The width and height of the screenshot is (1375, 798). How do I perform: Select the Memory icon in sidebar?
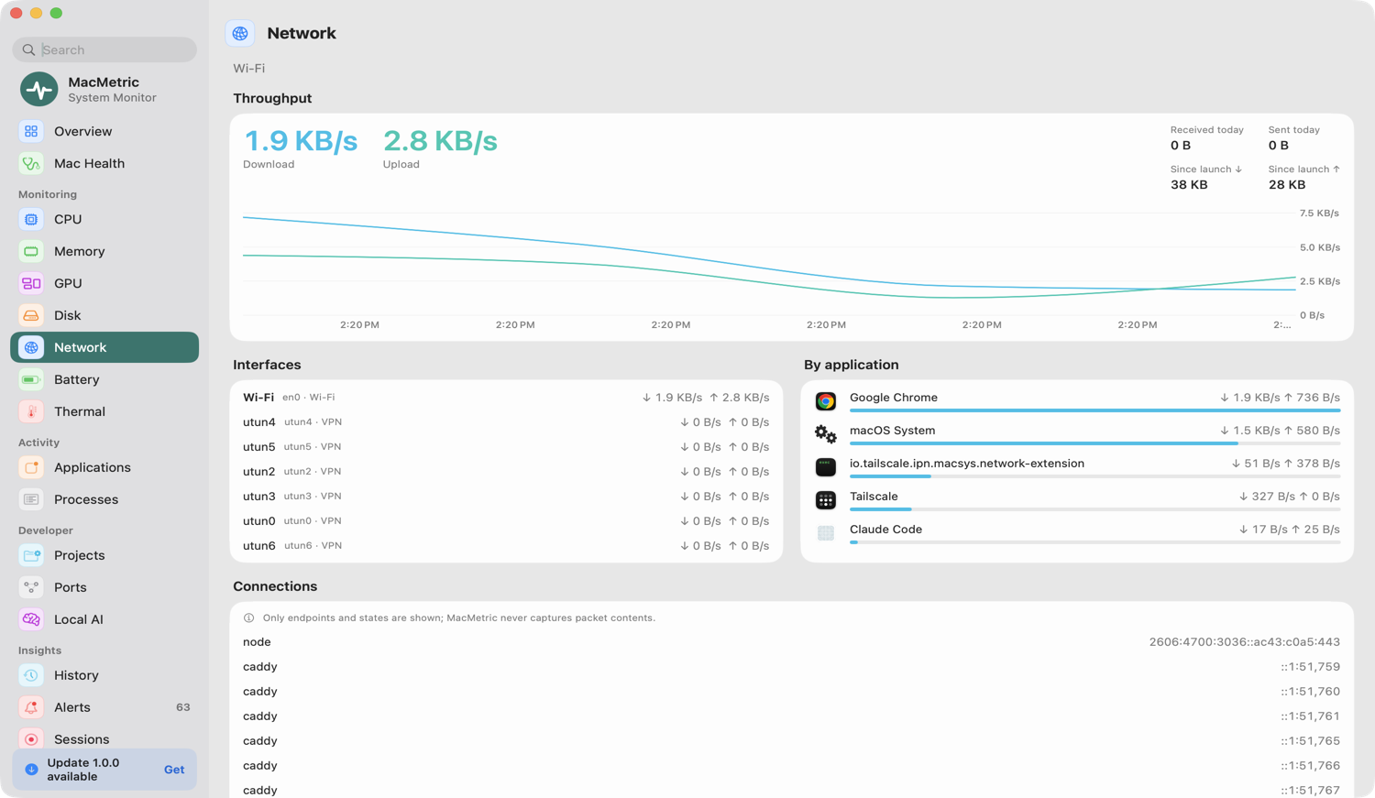point(31,251)
